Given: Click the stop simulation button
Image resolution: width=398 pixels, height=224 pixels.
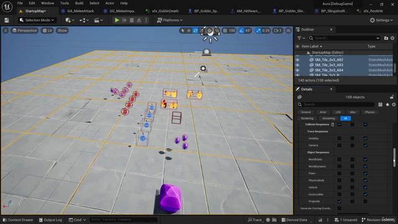Looking at the screenshot, I should tap(132, 20).
